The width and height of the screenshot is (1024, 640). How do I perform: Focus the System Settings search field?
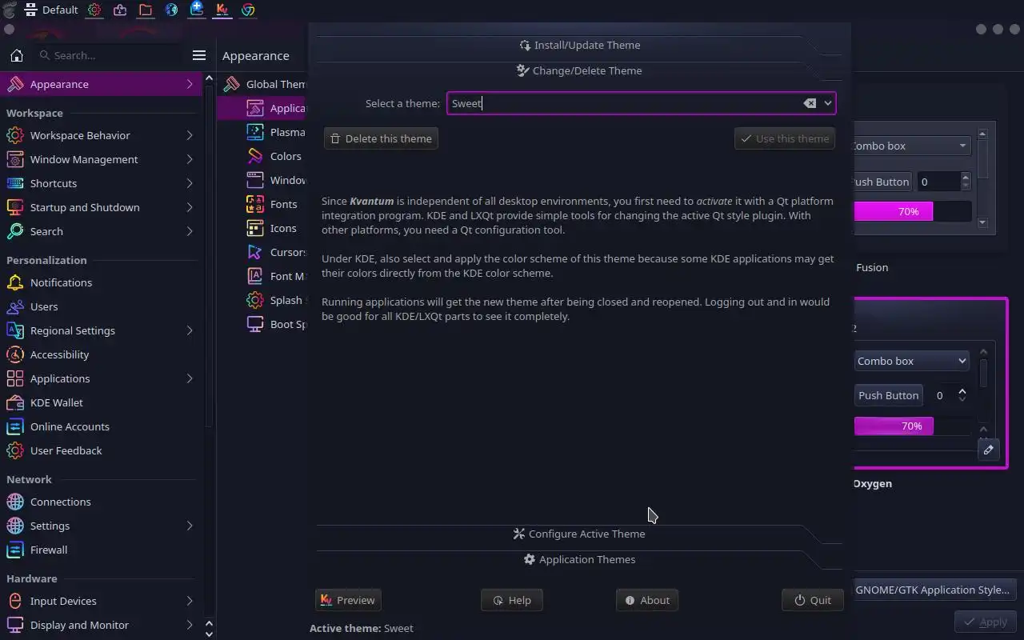110,55
